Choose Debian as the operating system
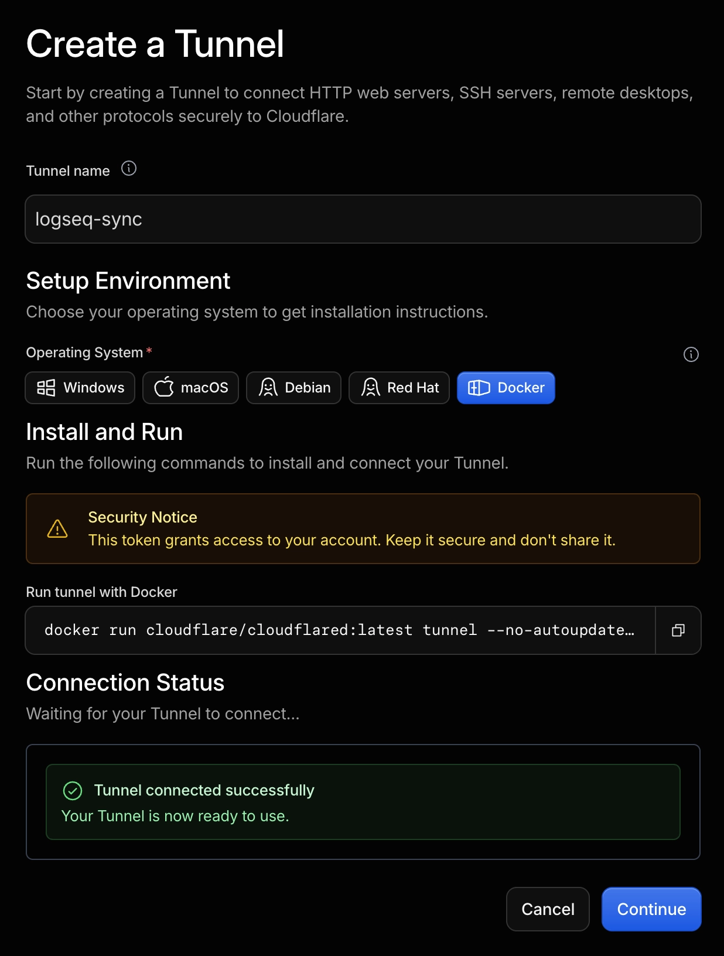This screenshot has height=956, width=724. point(294,388)
